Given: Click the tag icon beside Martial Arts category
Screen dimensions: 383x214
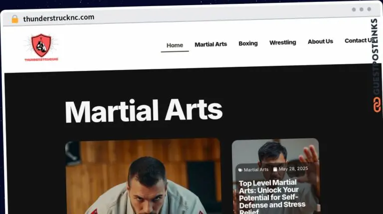Looking at the screenshot, I should (240, 170).
